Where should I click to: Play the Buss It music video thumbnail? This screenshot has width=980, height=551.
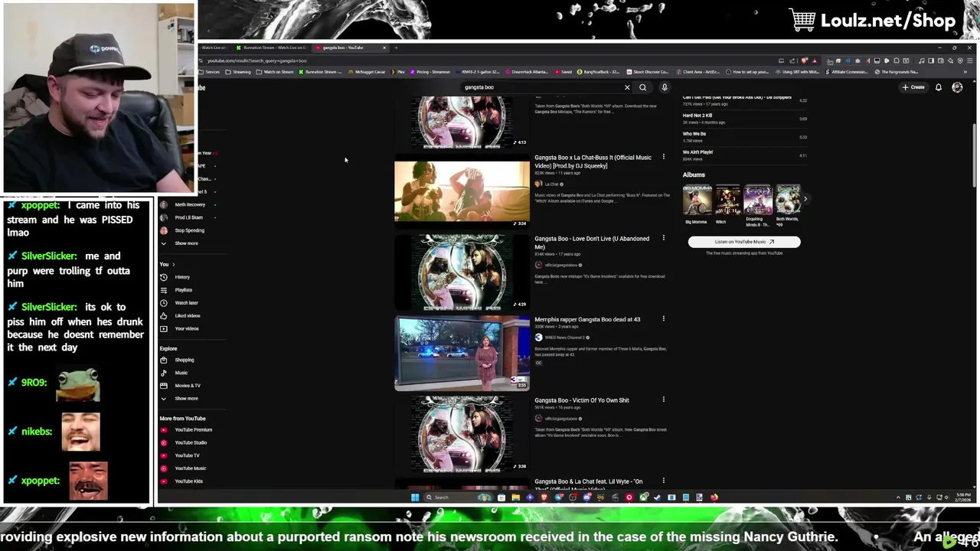click(462, 191)
